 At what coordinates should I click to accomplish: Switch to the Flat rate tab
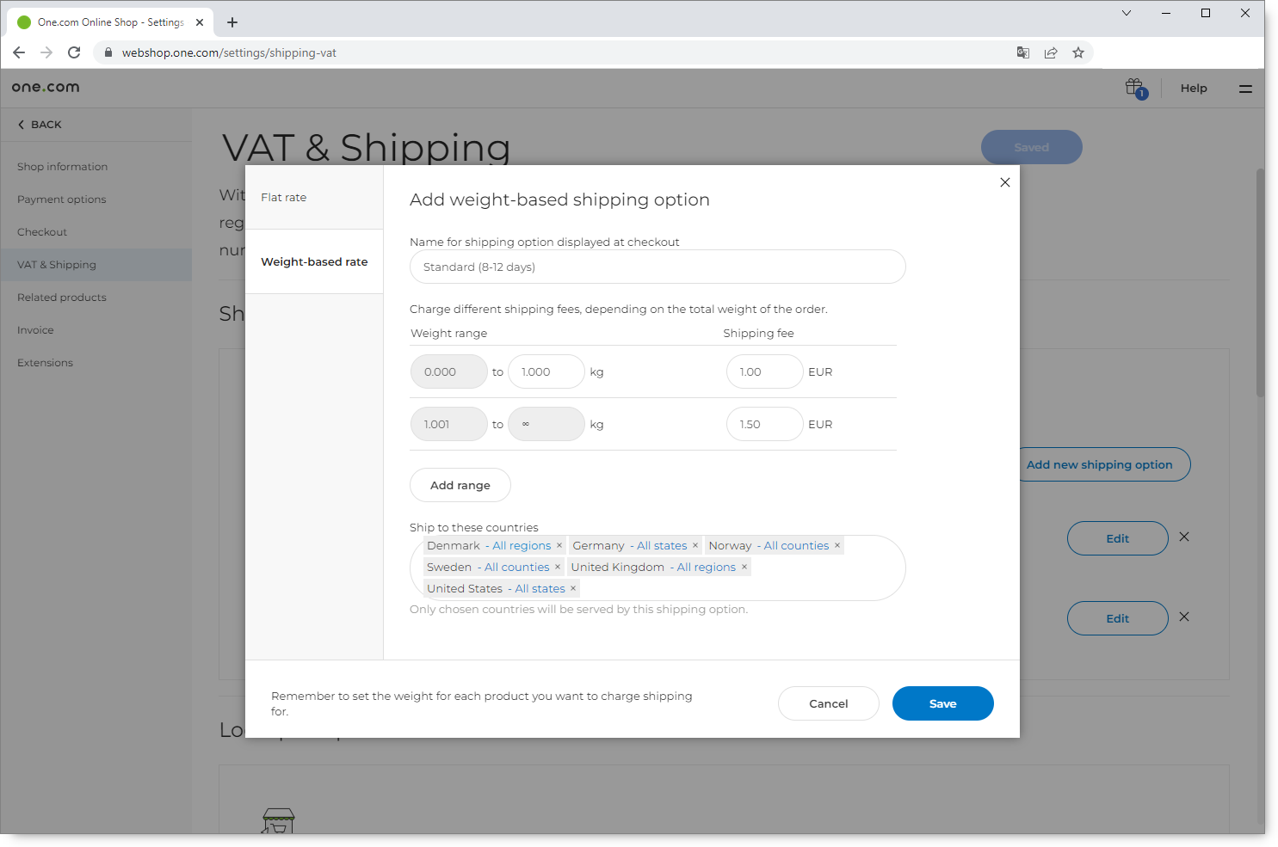(x=283, y=197)
